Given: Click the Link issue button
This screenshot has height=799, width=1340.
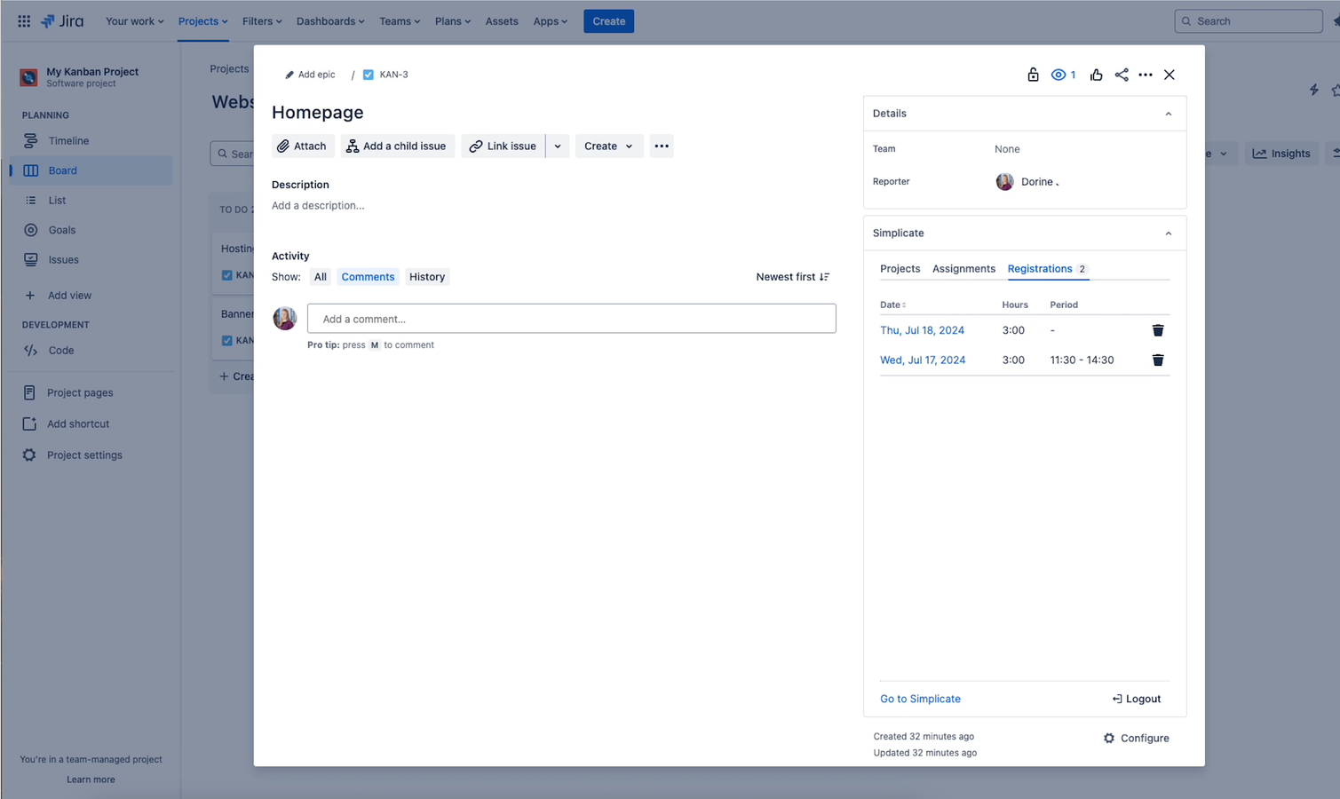Looking at the screenshot, I should pos(503,146).
